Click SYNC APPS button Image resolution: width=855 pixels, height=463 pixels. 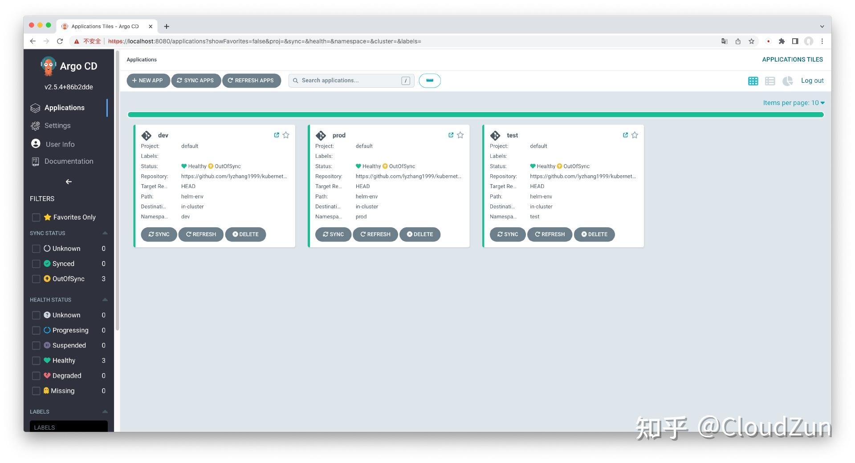pos(195,81)
